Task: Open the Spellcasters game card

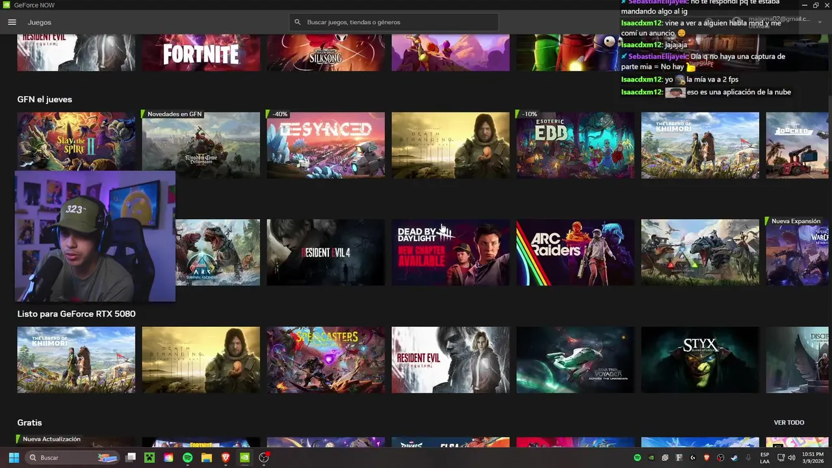Action: (x=326, y=359)
